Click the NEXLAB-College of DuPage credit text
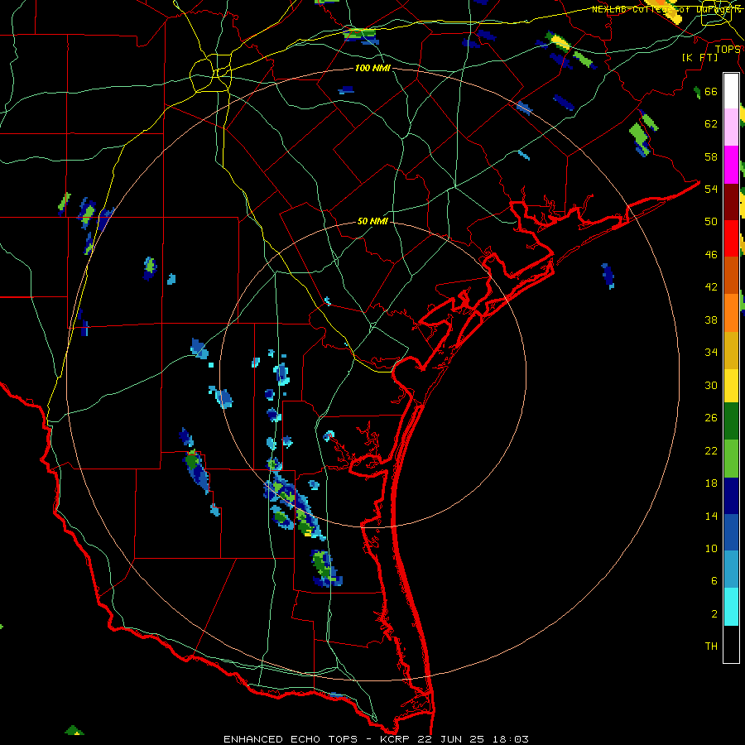Screen dimensions: 745x745 click(x=666, y=9)
